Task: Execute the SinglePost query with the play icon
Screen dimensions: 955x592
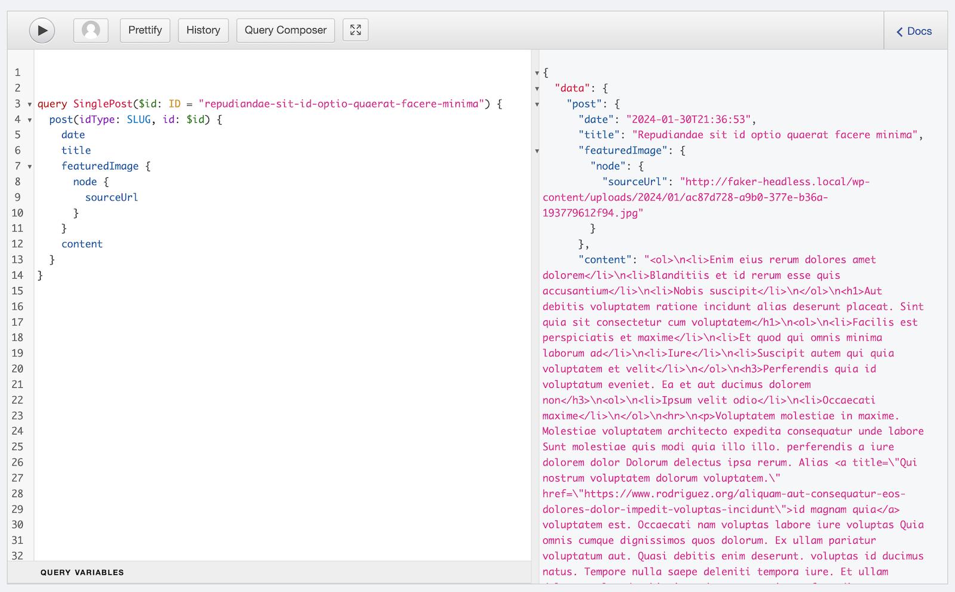Action: [x=41, y=30]
